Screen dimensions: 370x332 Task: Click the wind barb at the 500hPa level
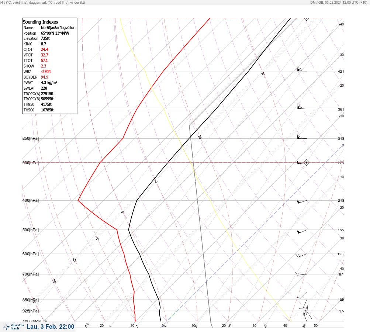click(302, 232)
